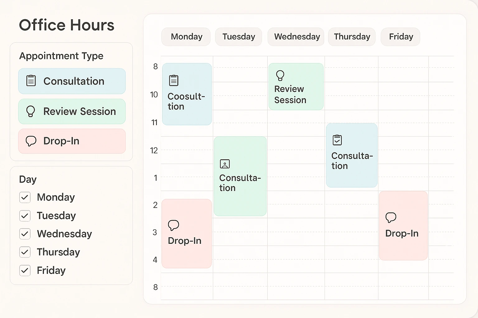
Task: Disable the Friday day checkbox
Action: coord(25,270)
